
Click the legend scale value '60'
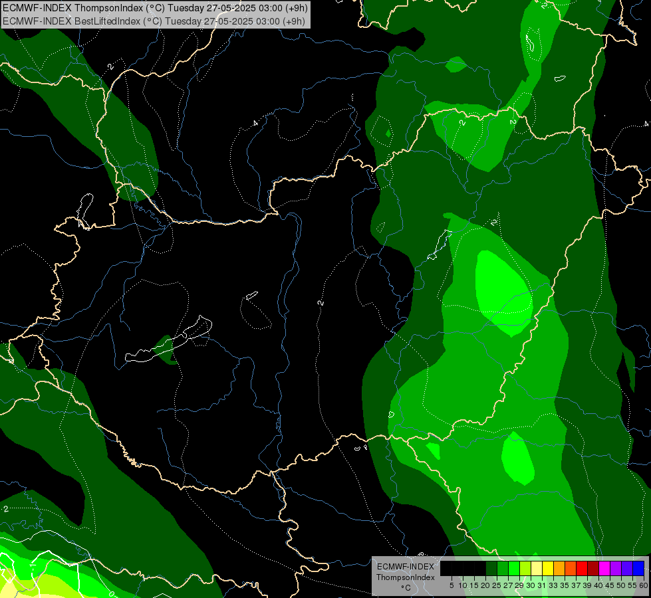point(644,585)
